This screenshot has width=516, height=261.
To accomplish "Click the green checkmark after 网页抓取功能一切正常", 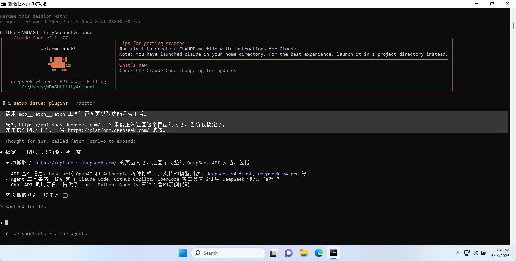I will [65, 196].
